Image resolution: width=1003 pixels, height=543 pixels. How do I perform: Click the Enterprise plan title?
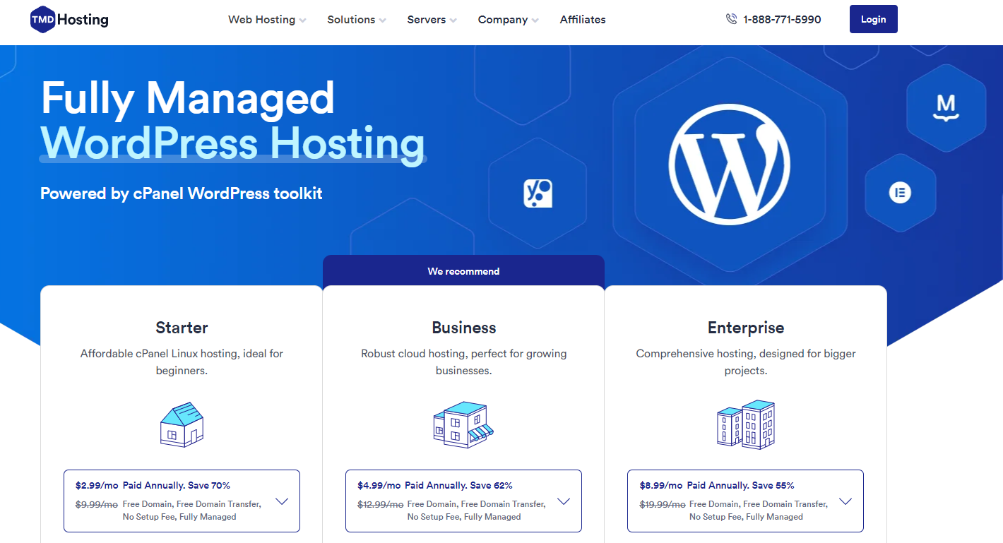[x=746, y=328]
